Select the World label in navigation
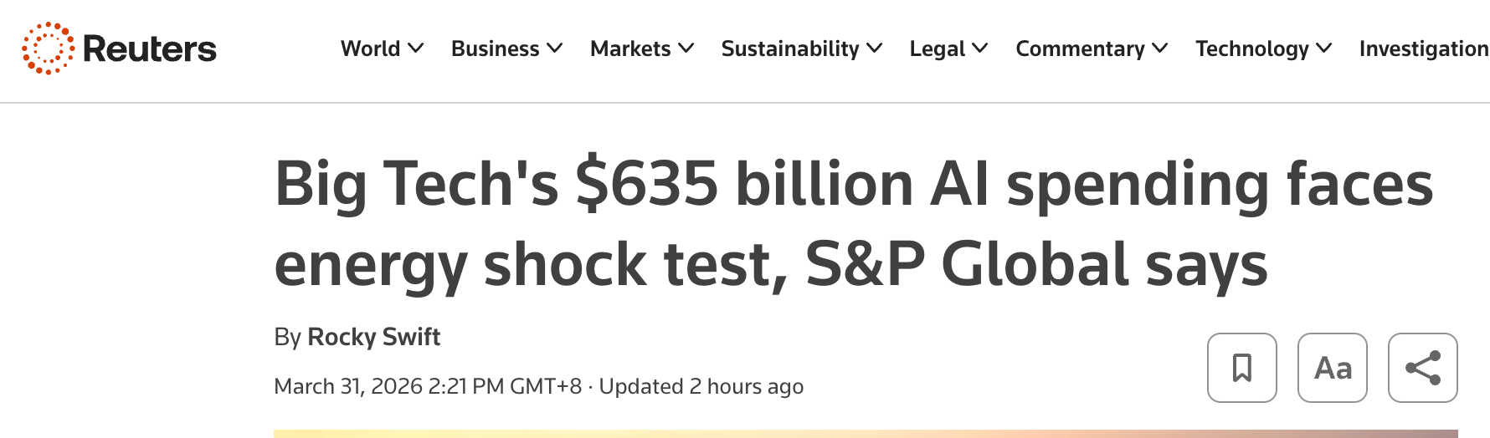The width and height of the screenshot is (1490, 438). point(370,48)
